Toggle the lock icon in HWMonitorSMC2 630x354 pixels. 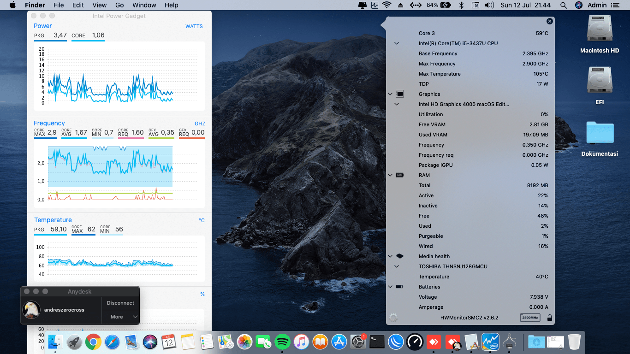point(549,318)
